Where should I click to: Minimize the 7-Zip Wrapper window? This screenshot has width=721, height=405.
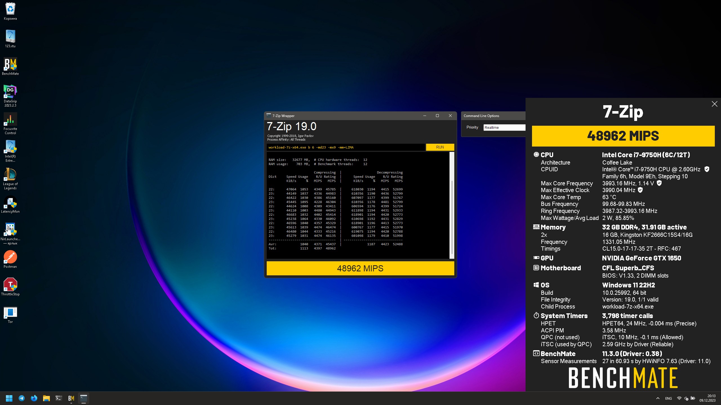tap(424, 116)
